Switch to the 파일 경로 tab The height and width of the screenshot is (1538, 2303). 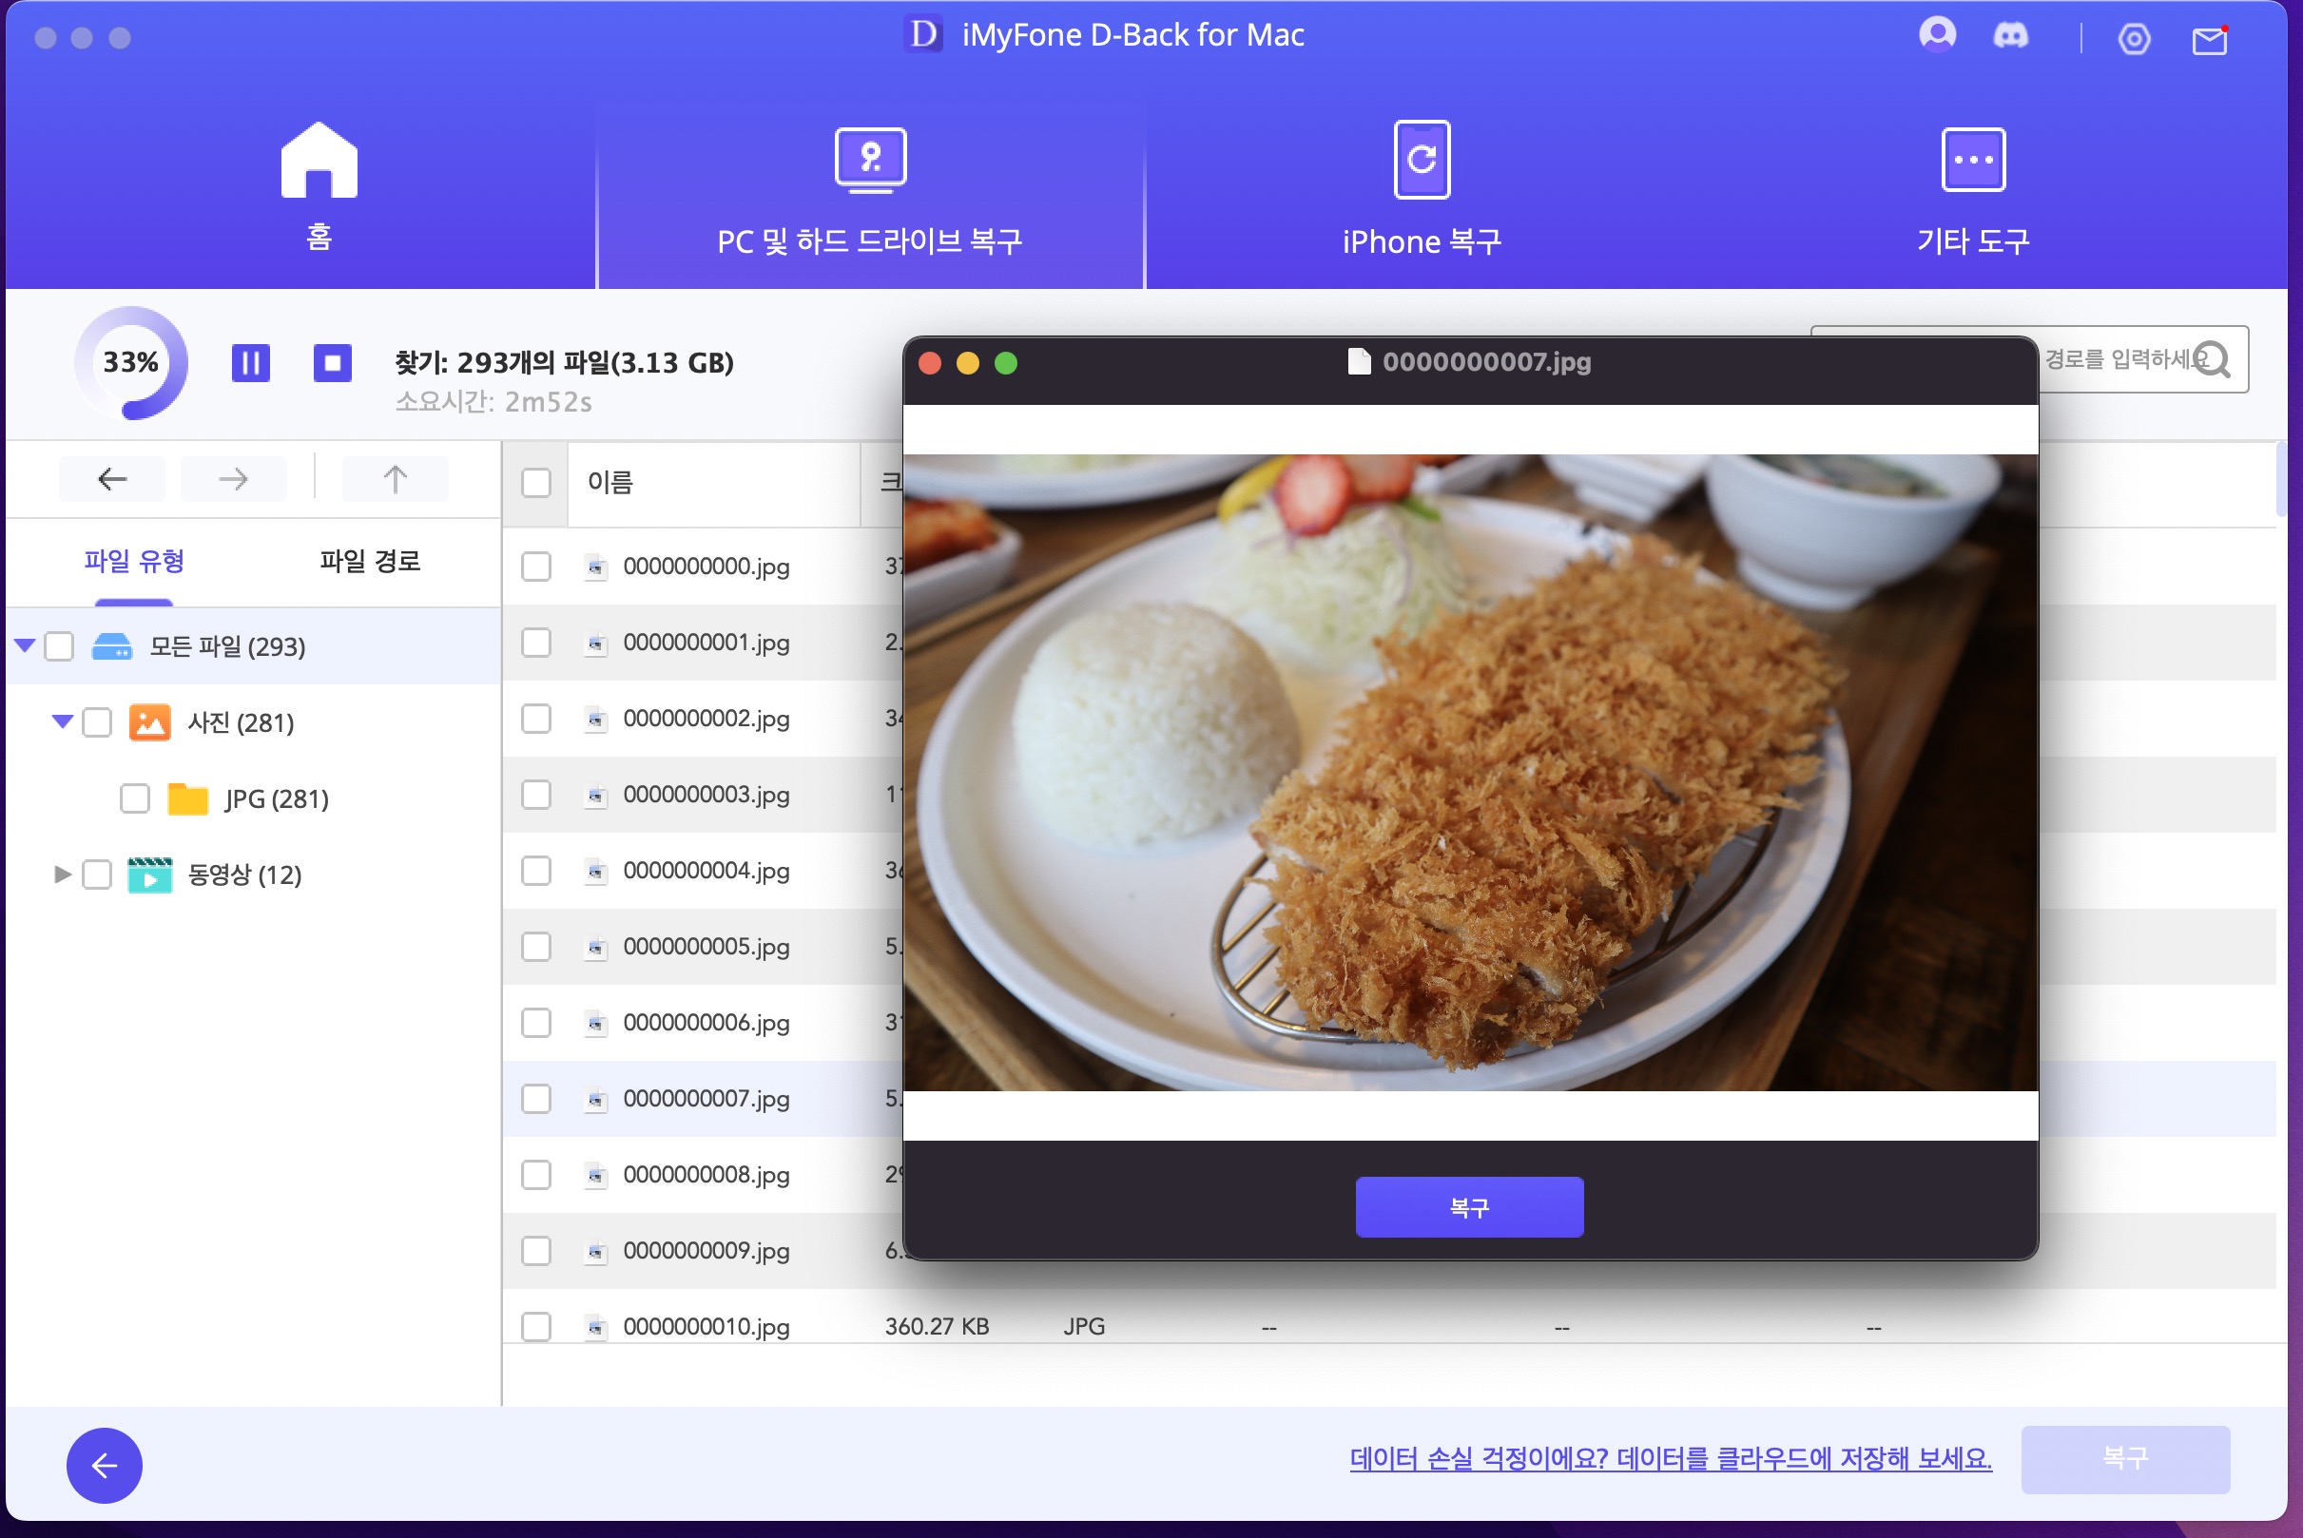pos(370,561)
